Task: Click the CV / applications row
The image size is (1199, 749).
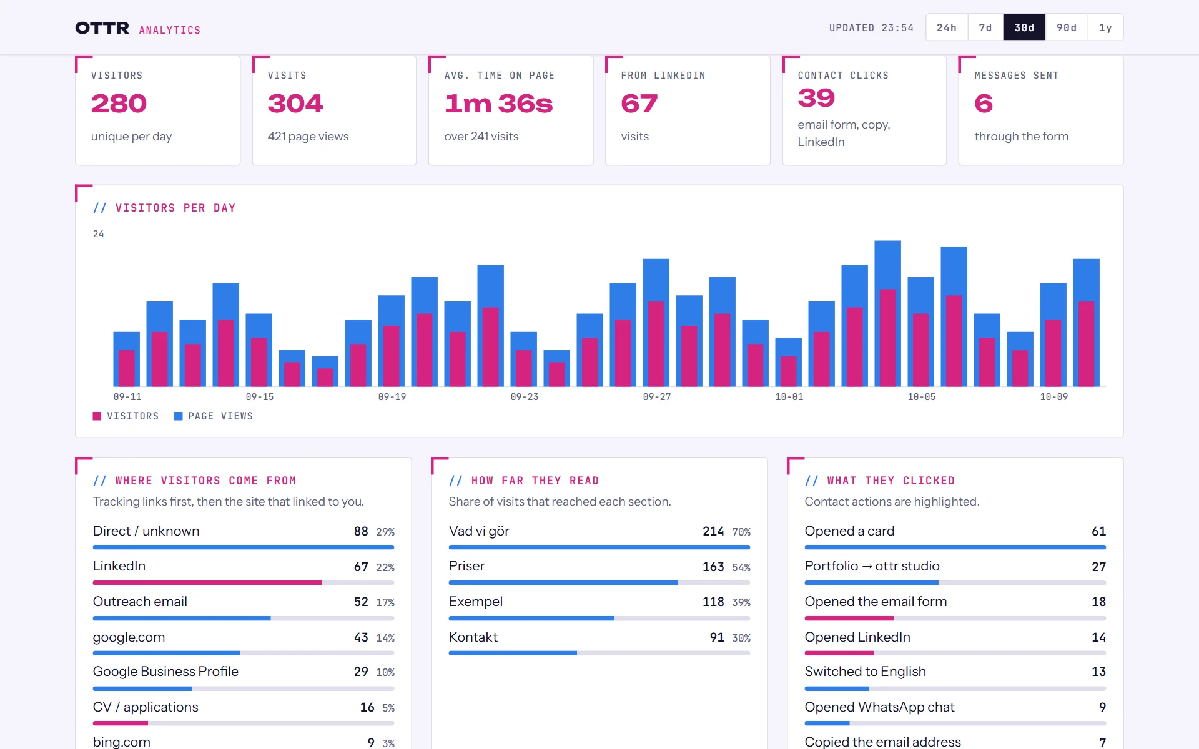Action: point(244,712)
